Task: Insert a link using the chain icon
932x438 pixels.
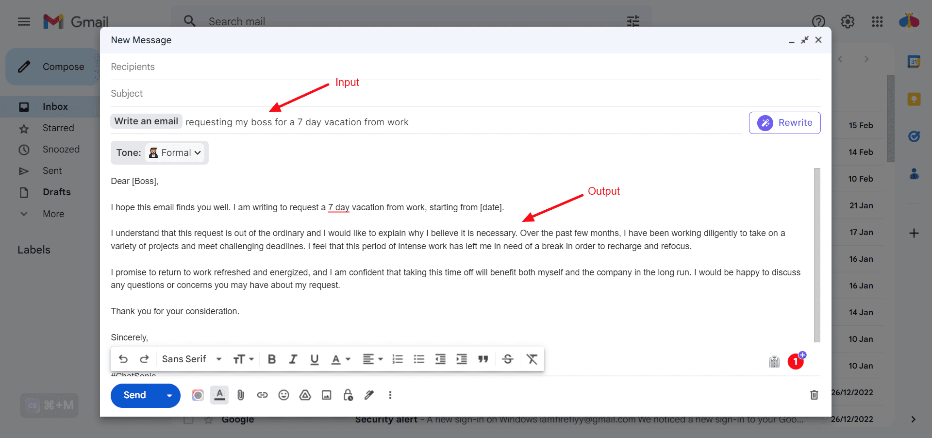Action: (262, 395)
